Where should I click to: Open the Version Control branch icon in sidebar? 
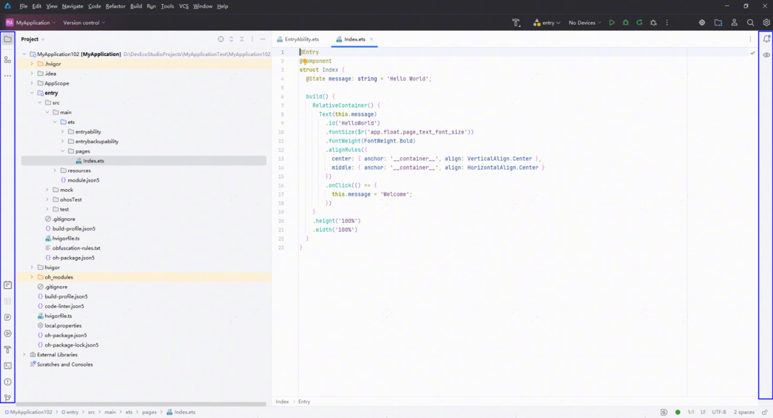click(8, 398)
